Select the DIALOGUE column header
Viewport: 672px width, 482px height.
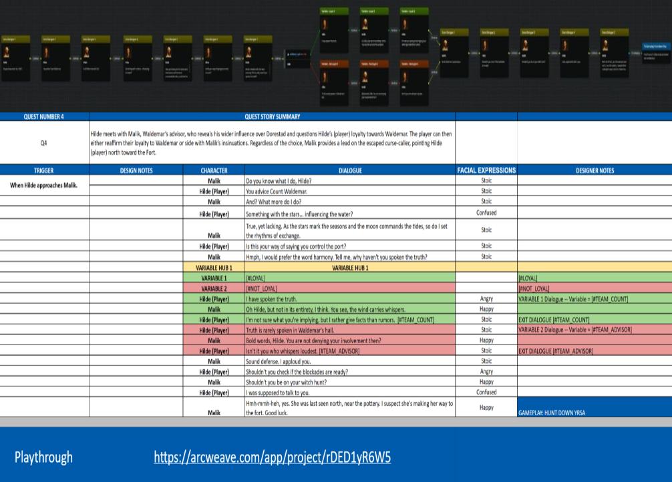tap(349, 170)
